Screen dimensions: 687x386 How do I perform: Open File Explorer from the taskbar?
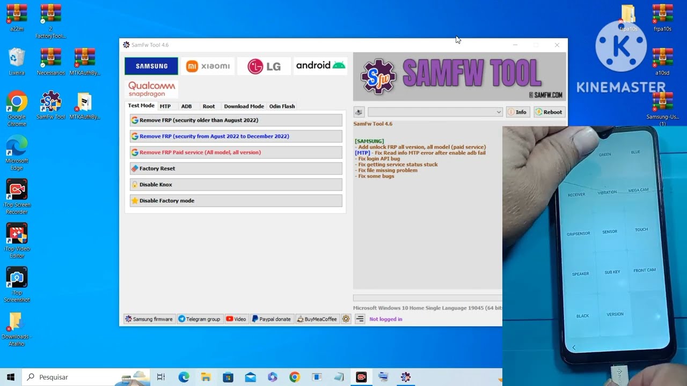click(x=206, y=377)
